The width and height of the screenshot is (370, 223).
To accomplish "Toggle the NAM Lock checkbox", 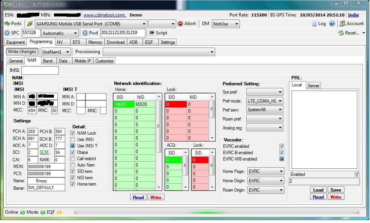I will (73, 133).
